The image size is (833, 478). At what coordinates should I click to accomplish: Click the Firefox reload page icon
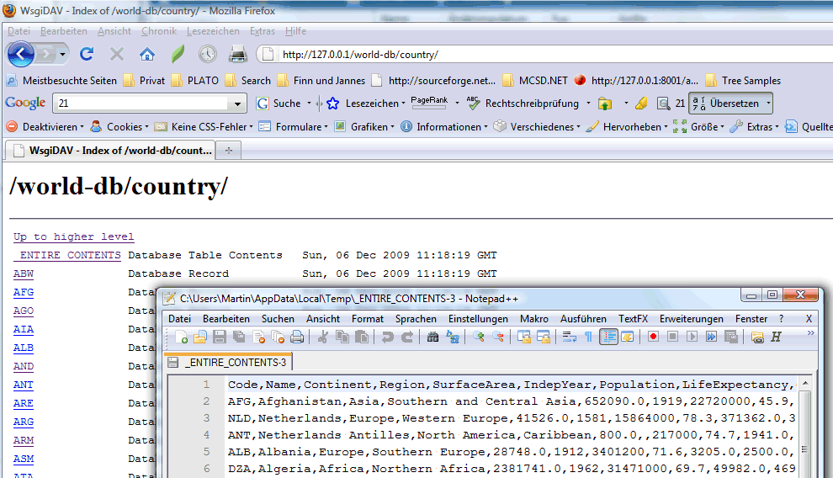coord(86,55)
